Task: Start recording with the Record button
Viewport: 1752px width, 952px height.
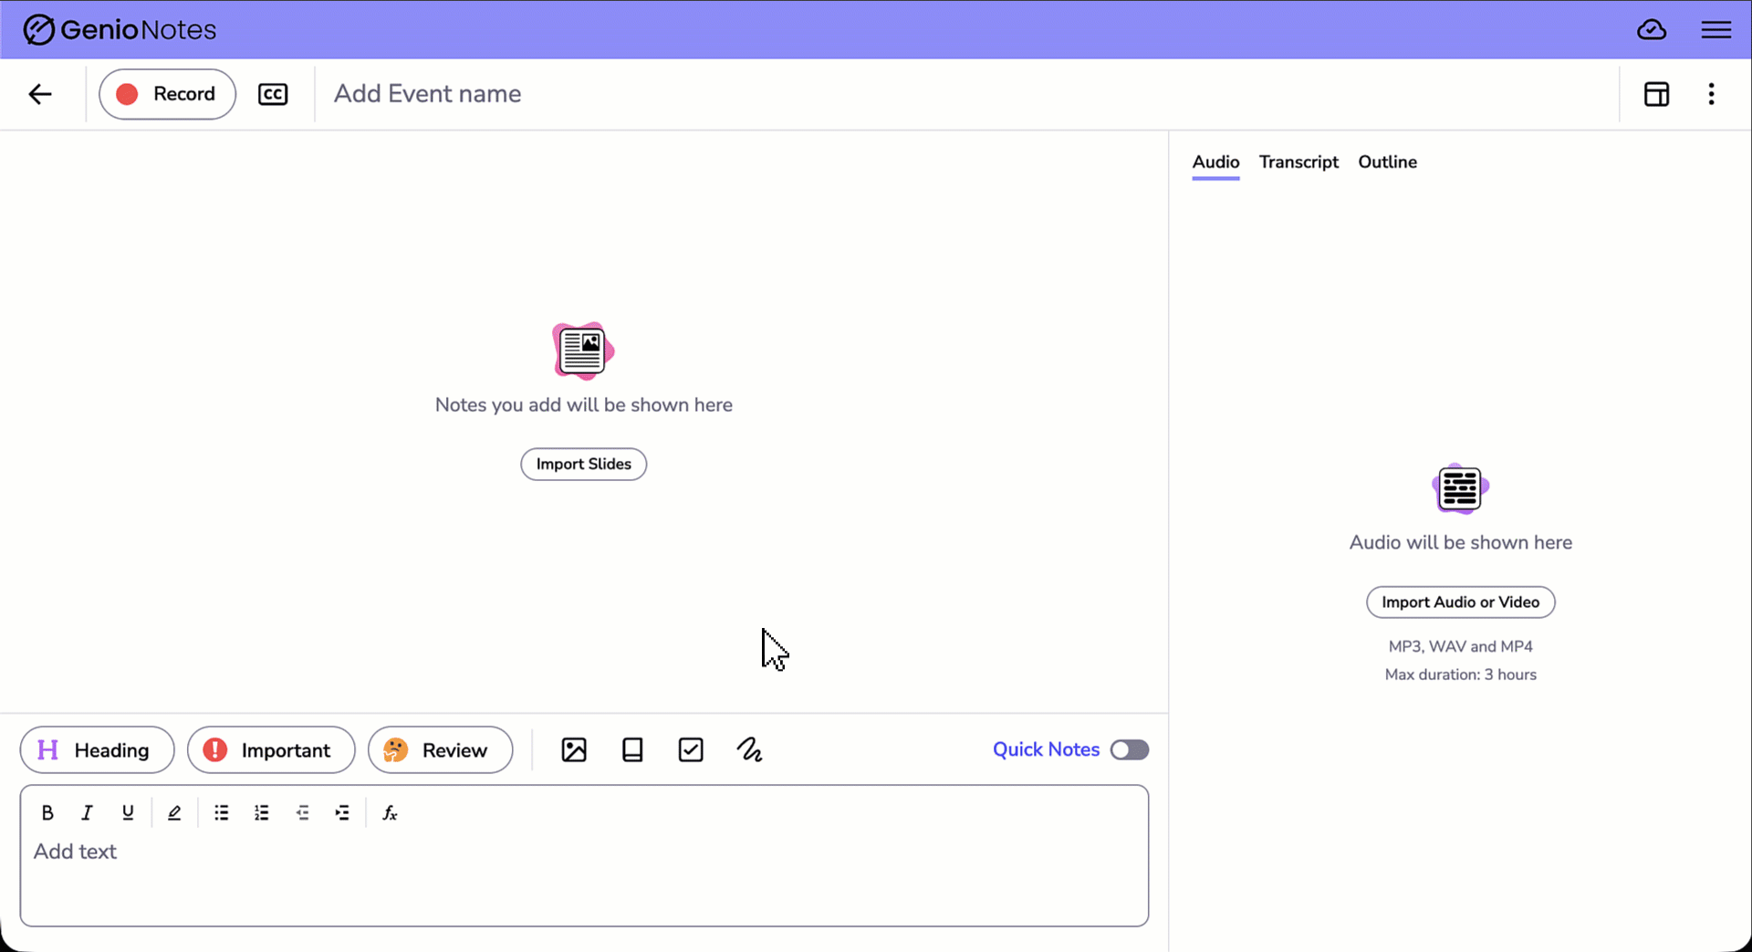Action: 167,94
